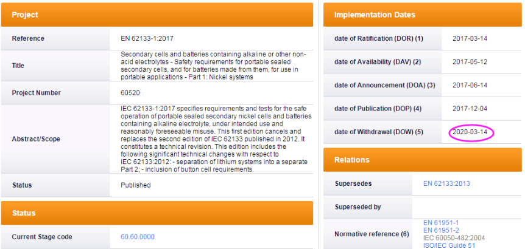The image size is (525, 249).
Task: Click the project number 60520
Action: (x=131, y=93)
